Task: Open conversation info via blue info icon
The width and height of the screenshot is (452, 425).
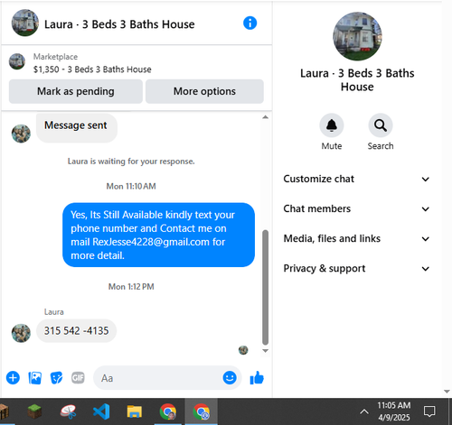Action: coord(250,23)
